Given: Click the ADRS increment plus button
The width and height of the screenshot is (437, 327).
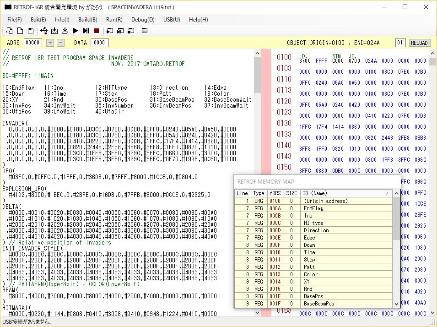Looking at the screenshot, I should tap(49, 43).
